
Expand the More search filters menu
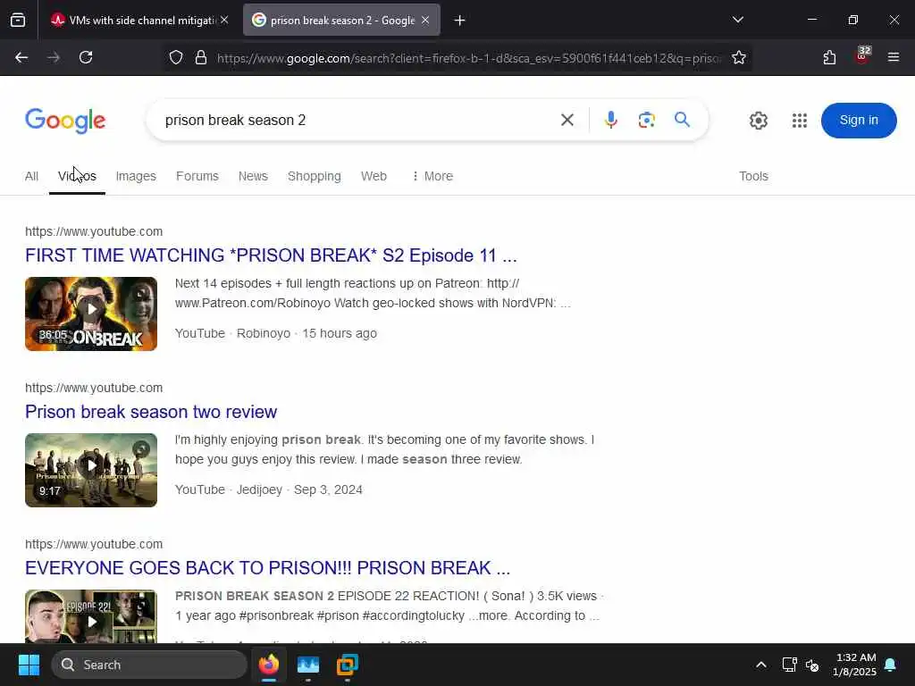(x=432, y=176)
